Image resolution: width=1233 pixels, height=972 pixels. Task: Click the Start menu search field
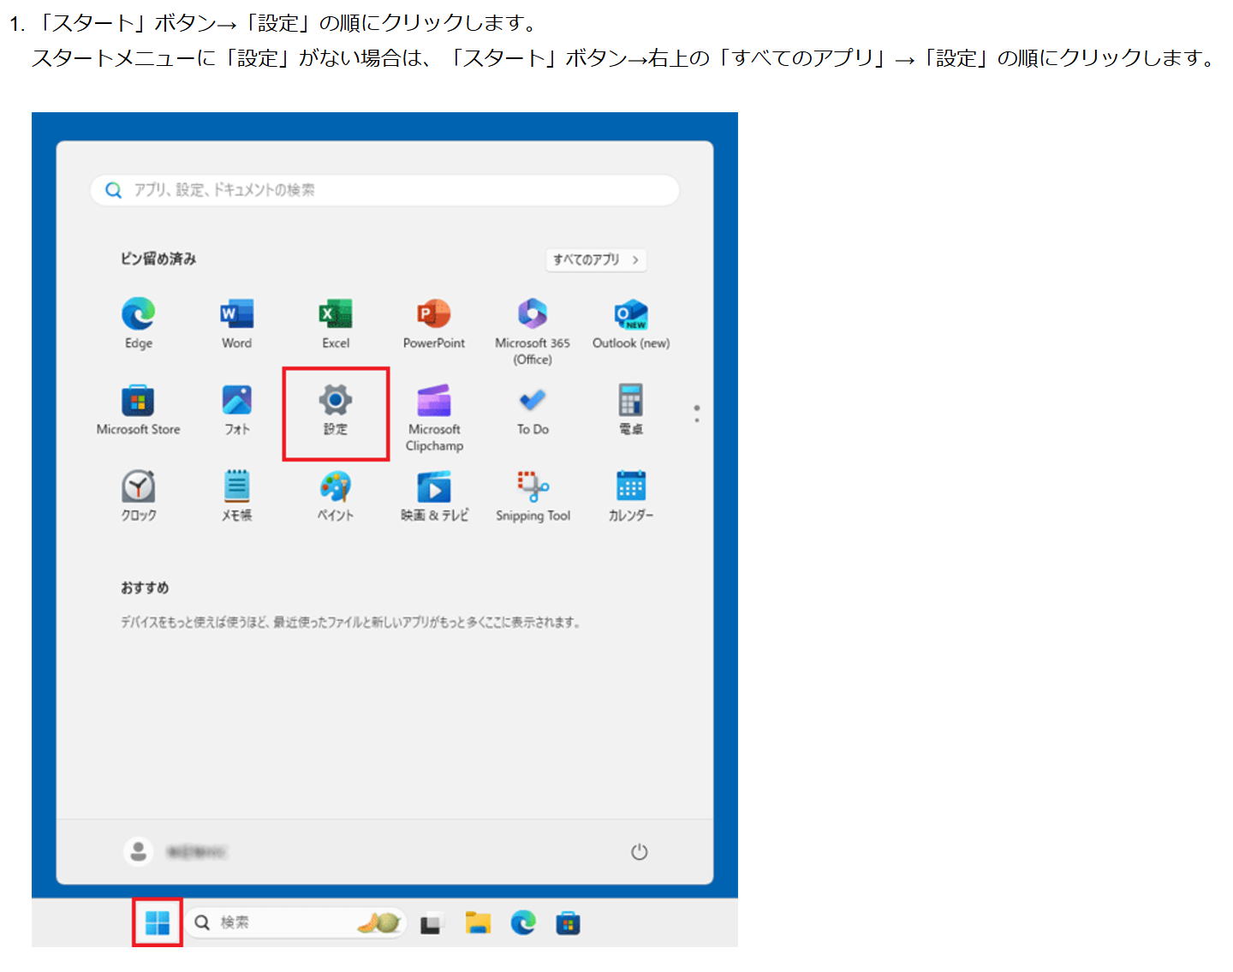pyautogui.click(x=384, y=190)
